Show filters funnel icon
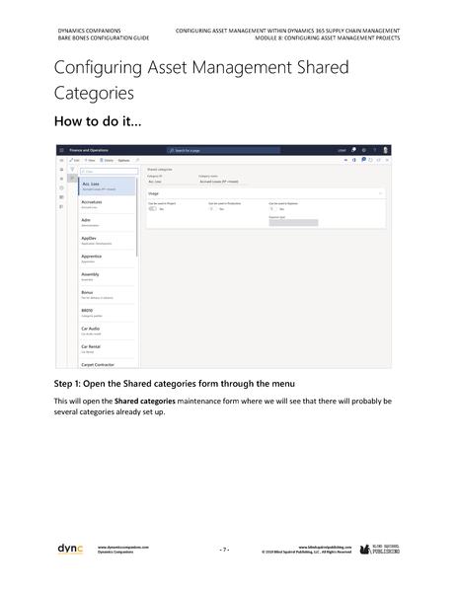The height and width of the screenshot is (592, 458). point(72,169)
